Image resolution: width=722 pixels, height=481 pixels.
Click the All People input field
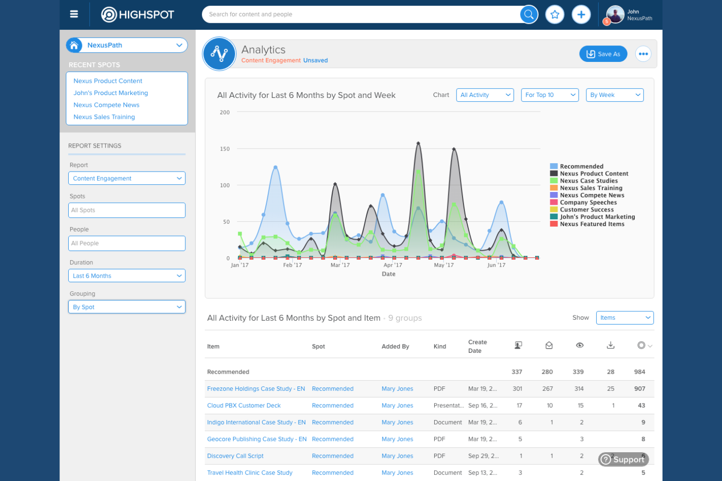click(x=127, y=243)
